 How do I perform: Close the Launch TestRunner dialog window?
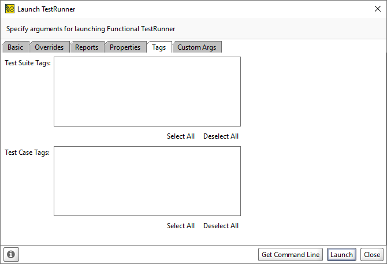[378, 9]
